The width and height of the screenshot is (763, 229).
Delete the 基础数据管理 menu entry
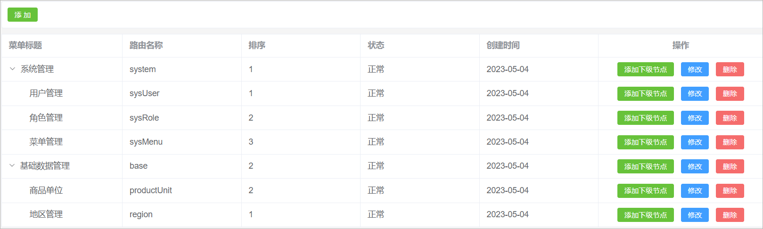(x=730, y=166)
